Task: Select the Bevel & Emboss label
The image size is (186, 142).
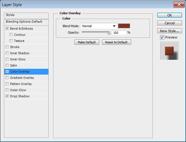Action: 22,29
